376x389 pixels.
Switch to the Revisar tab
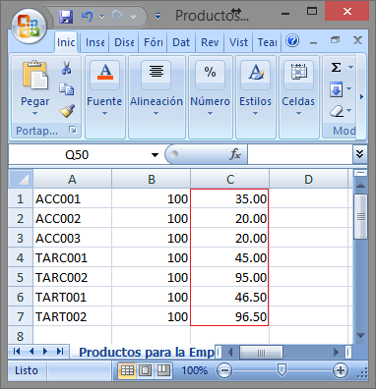coord(210,42)
